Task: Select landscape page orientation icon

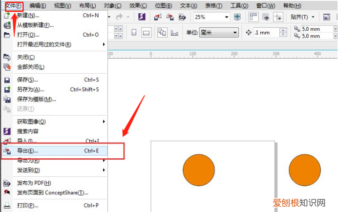Action: tap(146, 32)
